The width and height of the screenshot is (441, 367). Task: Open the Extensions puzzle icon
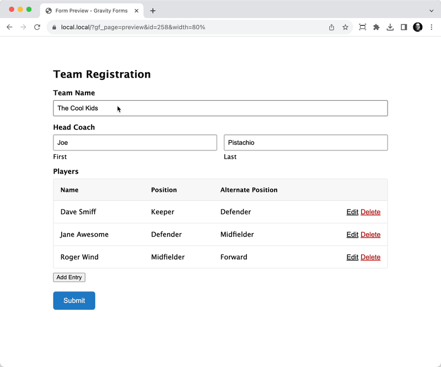pyautogui.click(x=377, y=28)
